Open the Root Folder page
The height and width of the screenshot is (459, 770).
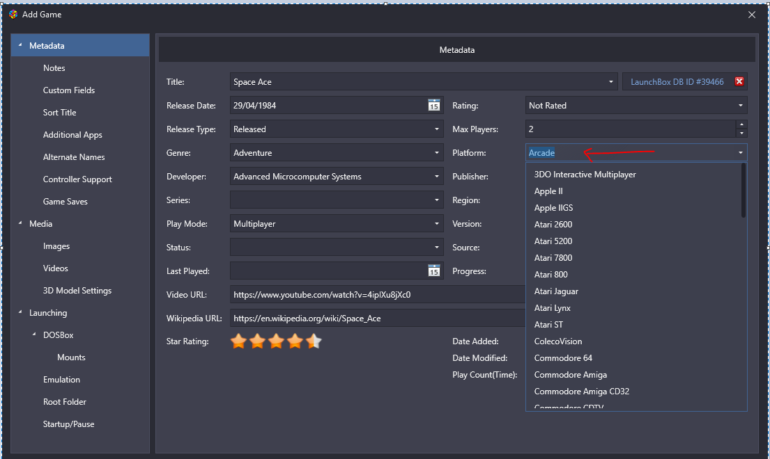(64, 402)
